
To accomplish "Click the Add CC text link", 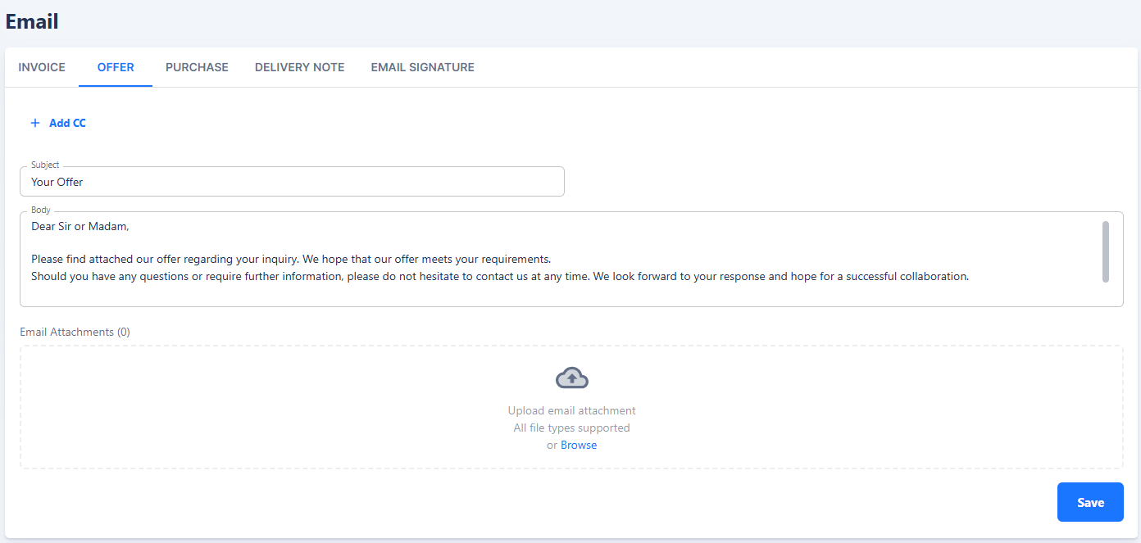I will [x=67, y=123].
